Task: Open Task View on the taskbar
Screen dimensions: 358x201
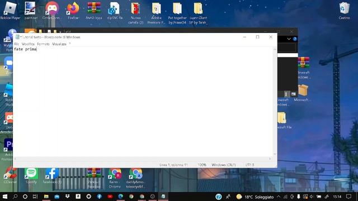Action: click(35, 197)
